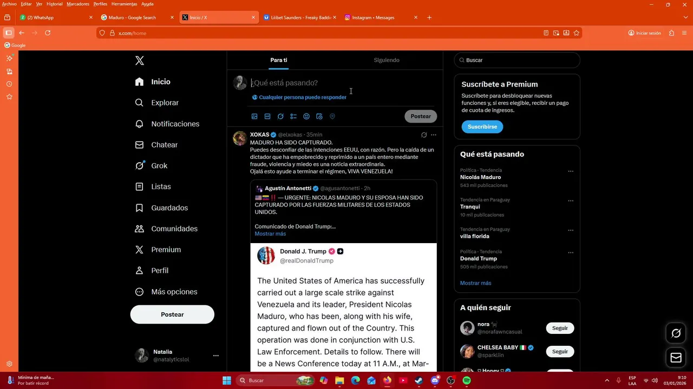Open the Marcadores menu
Screen dimensions: 693x389
pos(78,4)
